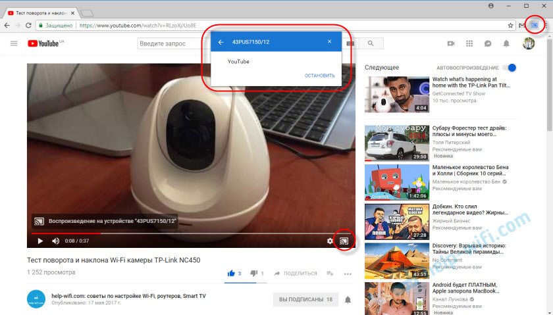Open the account avatar menu
The image size is (553, 315).
click(x=528, y=43)
